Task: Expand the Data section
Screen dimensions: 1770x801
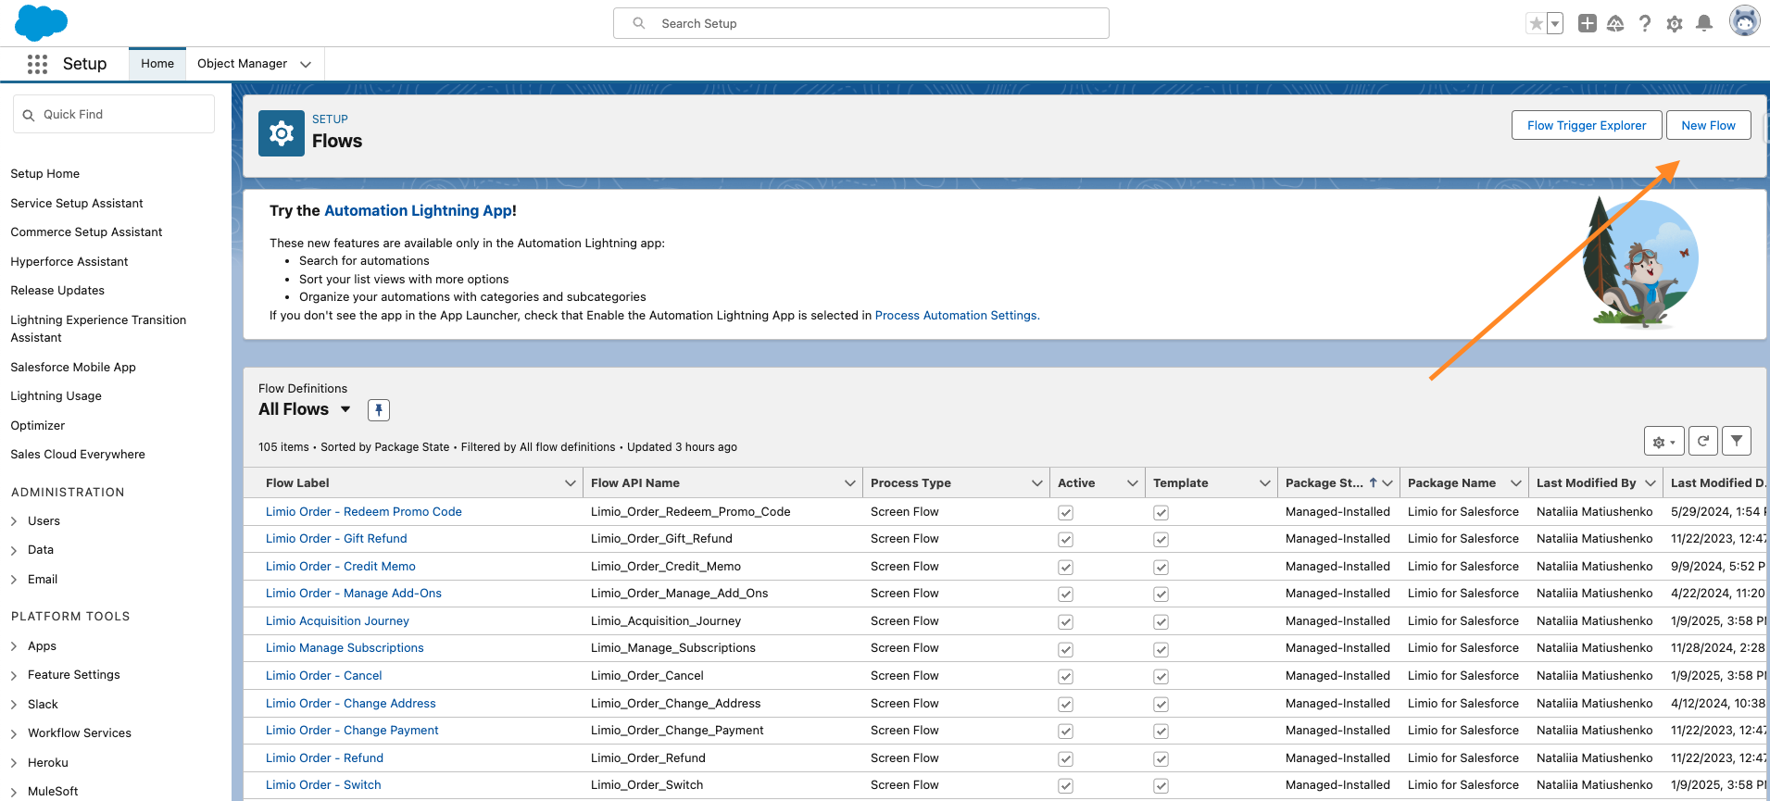Action: [x=14, y=550]
